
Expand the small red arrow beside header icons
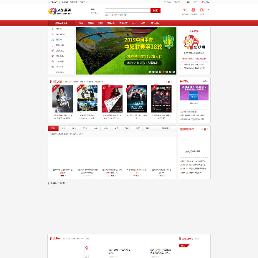pos(209,10)
